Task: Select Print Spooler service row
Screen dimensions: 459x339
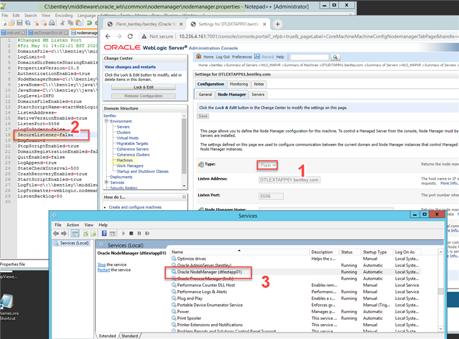Action: tap(295, 318)
